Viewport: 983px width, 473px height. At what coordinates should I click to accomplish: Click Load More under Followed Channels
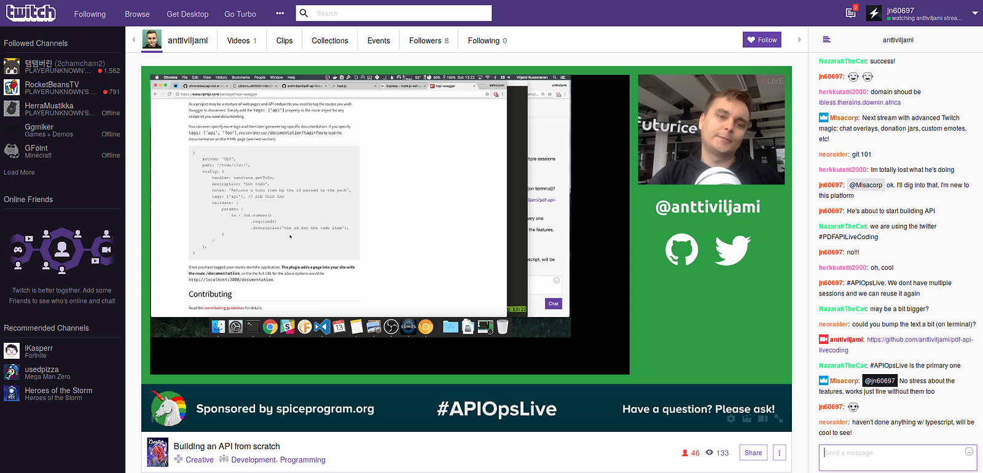point(19,173)
